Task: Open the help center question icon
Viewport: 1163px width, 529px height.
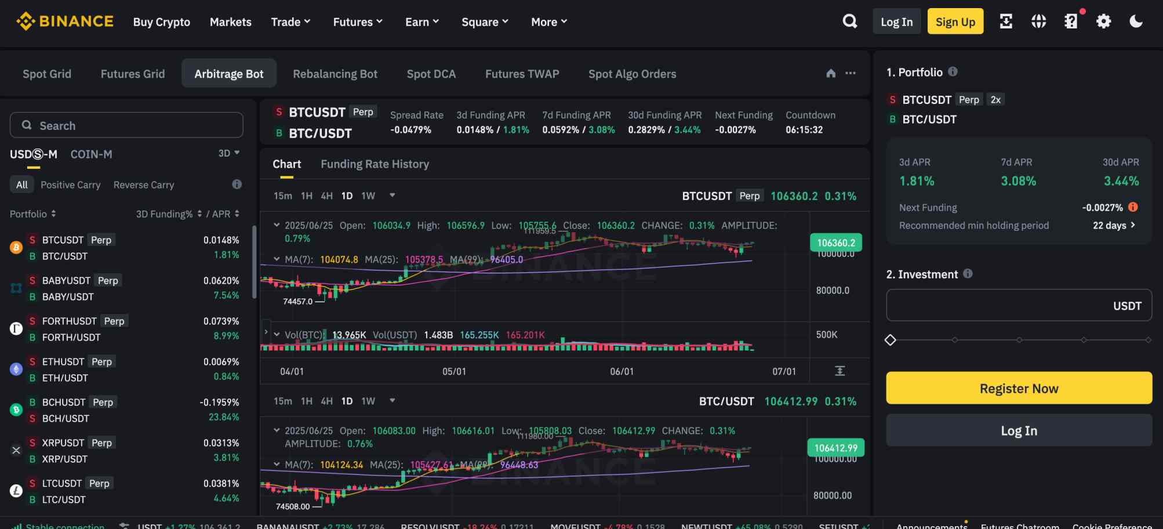Action: point(1071,21)
